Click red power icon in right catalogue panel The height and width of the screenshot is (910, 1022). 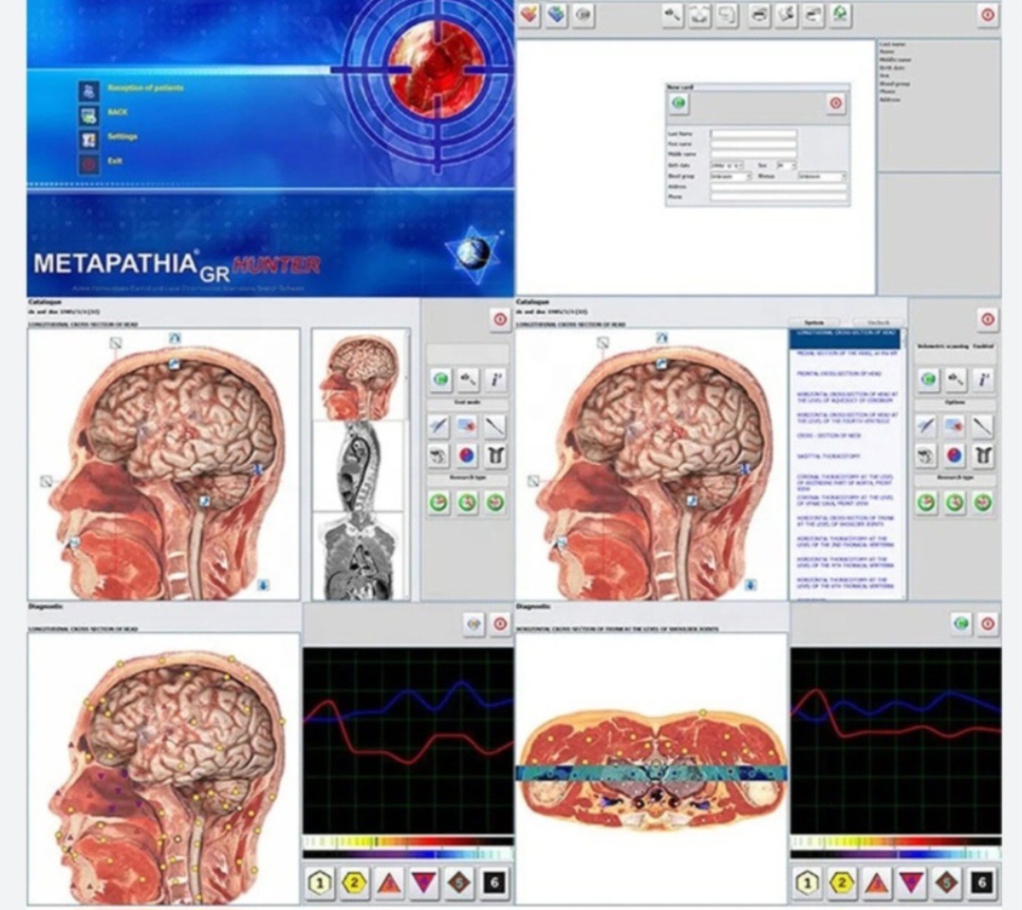coord(988,319)
